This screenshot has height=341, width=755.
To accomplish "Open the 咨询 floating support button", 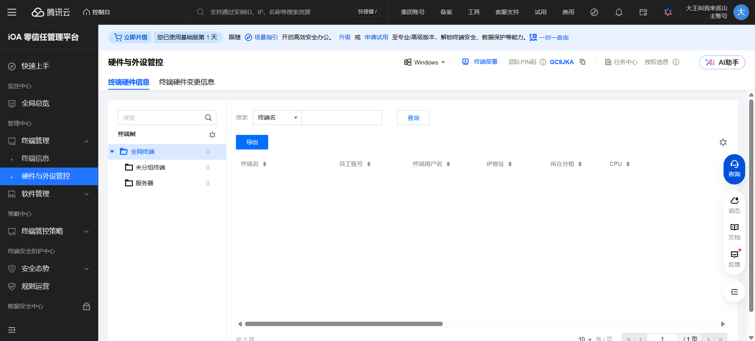I will pyautogui.click(x=734, y=169).
